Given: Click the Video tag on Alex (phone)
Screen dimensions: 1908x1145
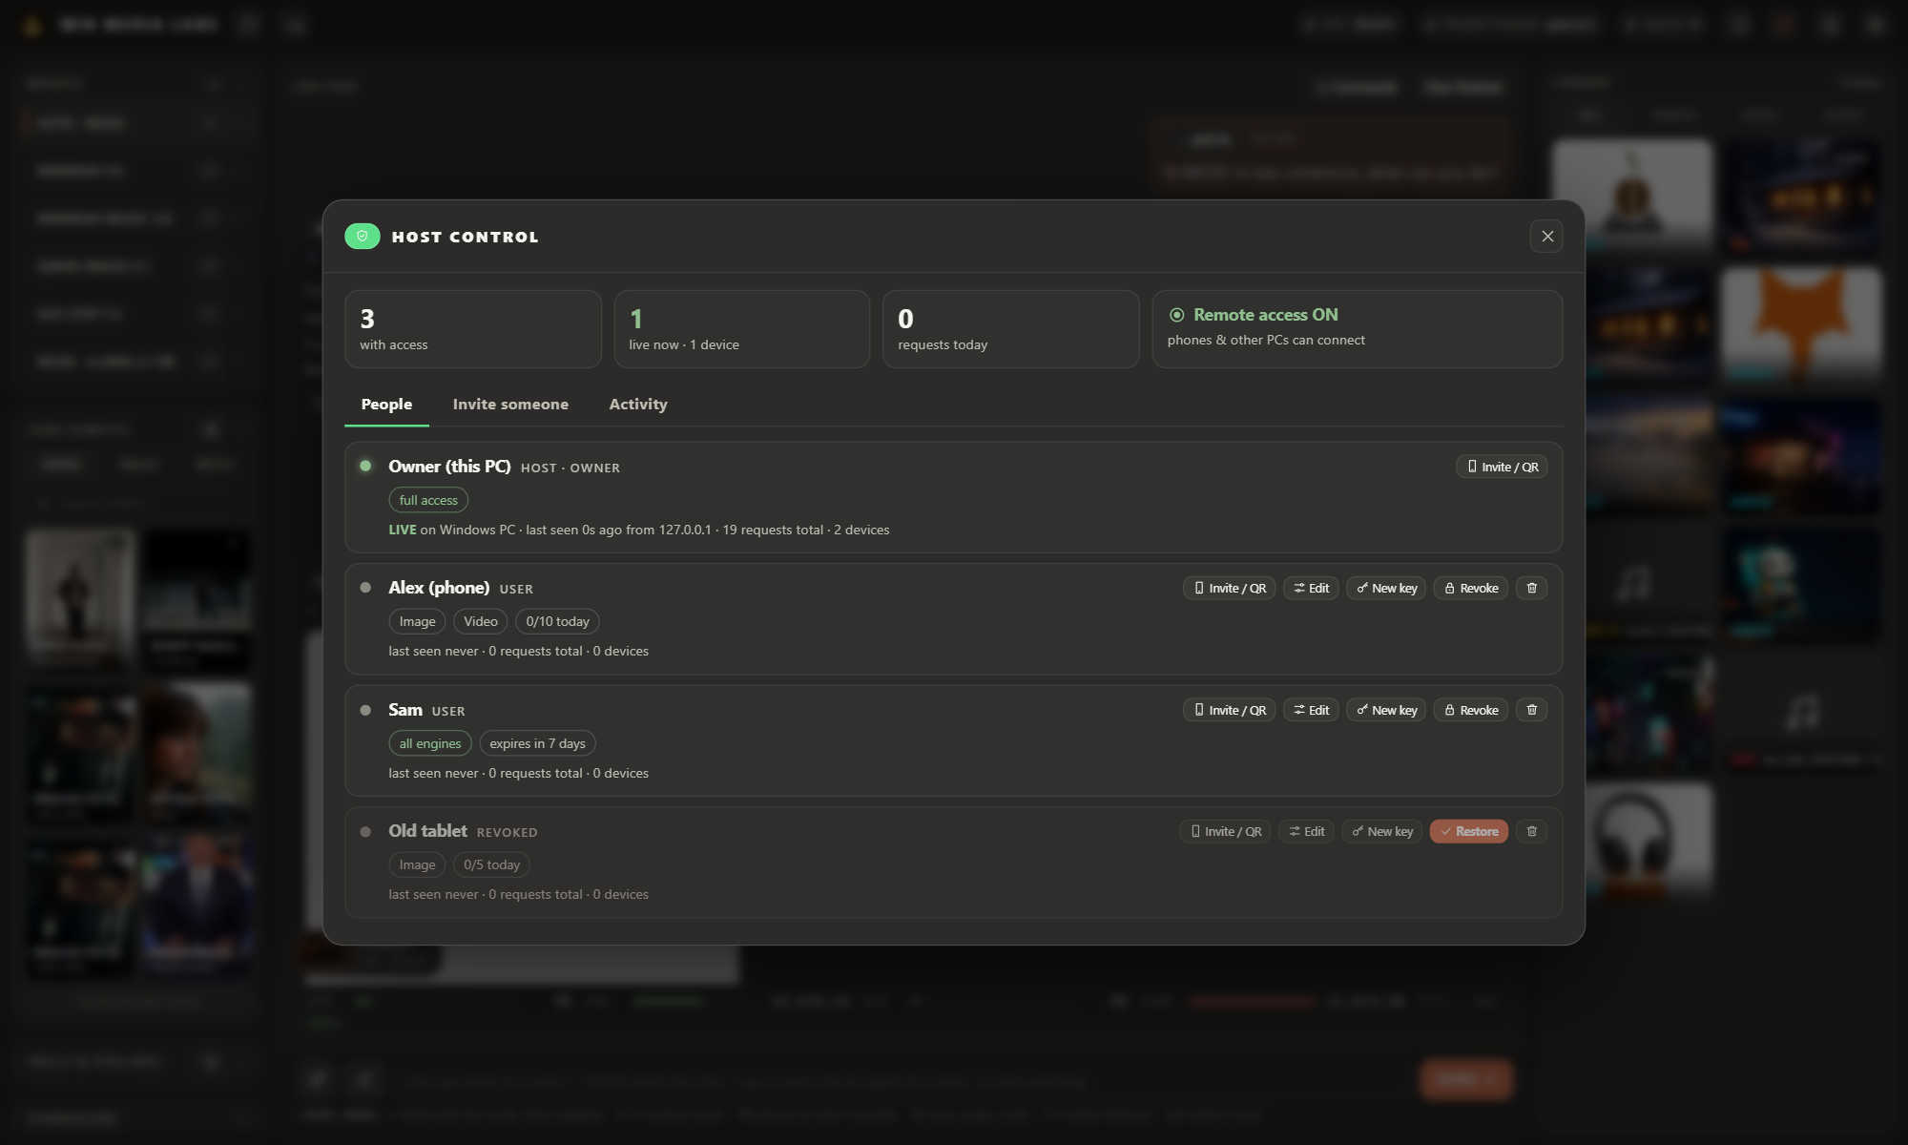Looking at the screenshot, I should [x=481, y=621].
